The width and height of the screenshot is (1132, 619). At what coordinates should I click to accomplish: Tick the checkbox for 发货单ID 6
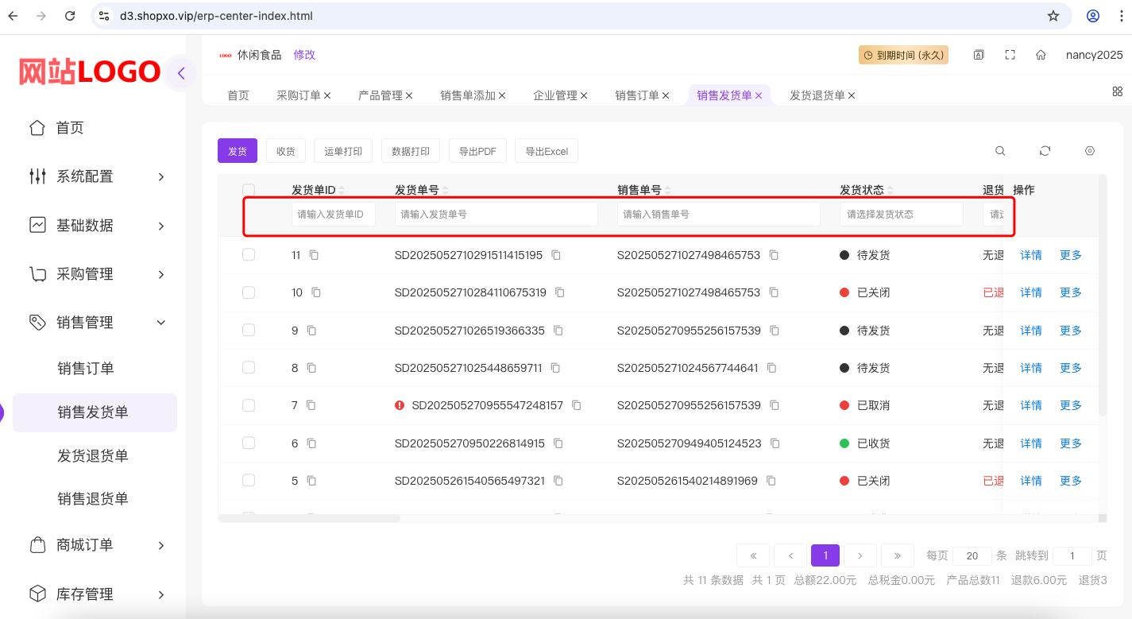coord(249,443)
